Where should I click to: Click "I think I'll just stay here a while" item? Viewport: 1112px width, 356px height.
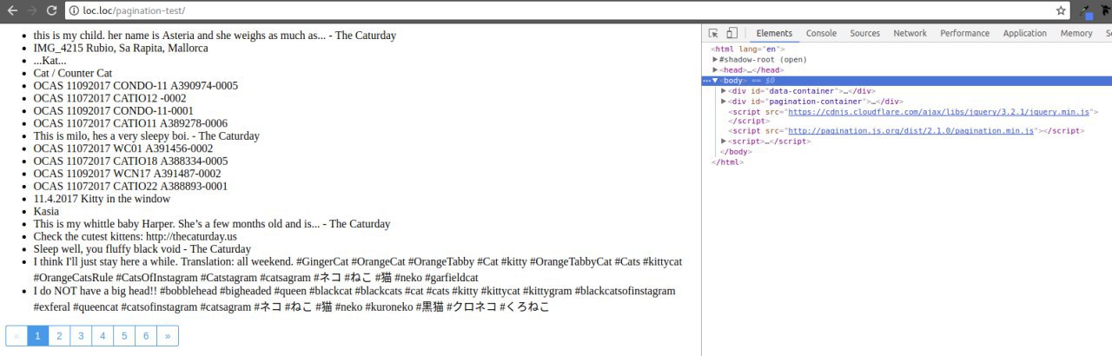358,269
